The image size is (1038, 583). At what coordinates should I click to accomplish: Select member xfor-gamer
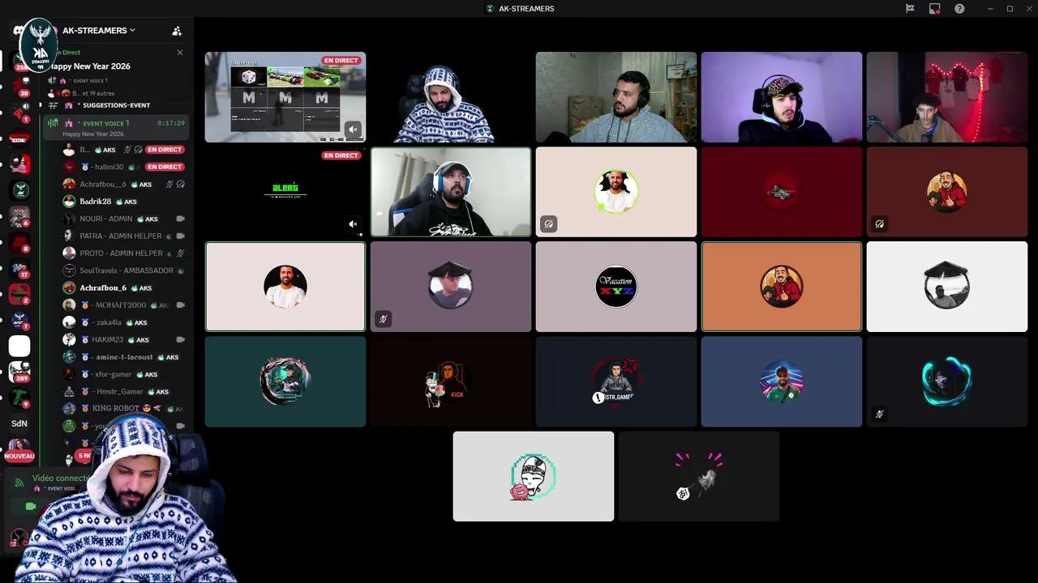[x=123, y=374]
